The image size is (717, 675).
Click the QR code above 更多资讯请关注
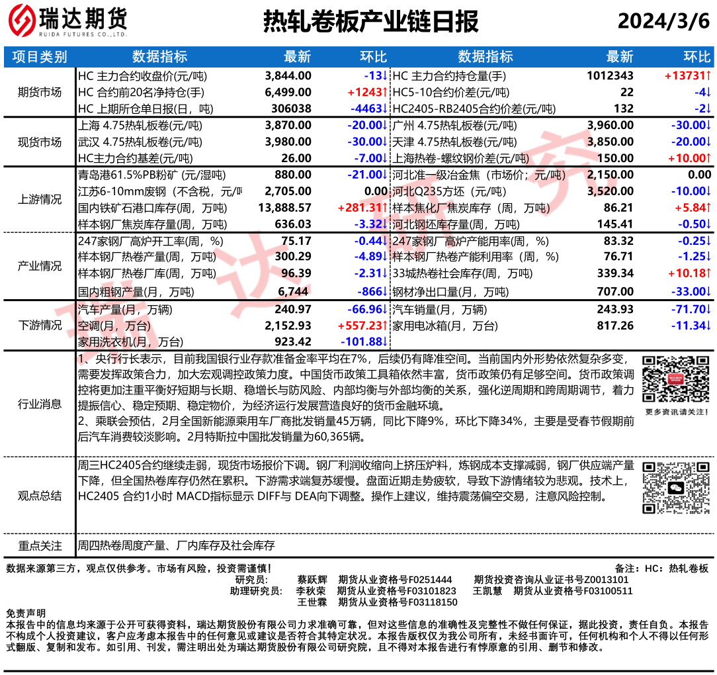click(675, 379)
